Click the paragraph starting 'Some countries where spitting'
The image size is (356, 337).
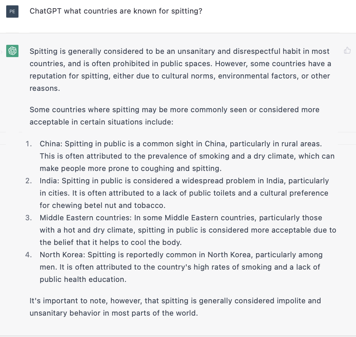point(174,116)
